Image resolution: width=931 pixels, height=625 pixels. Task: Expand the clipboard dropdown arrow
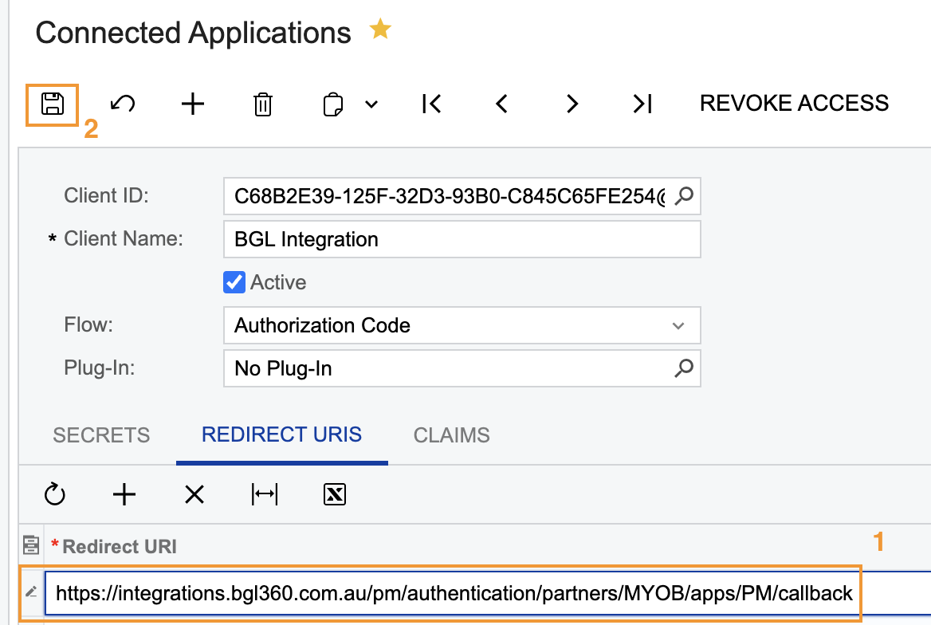click(x=371, y=104)
